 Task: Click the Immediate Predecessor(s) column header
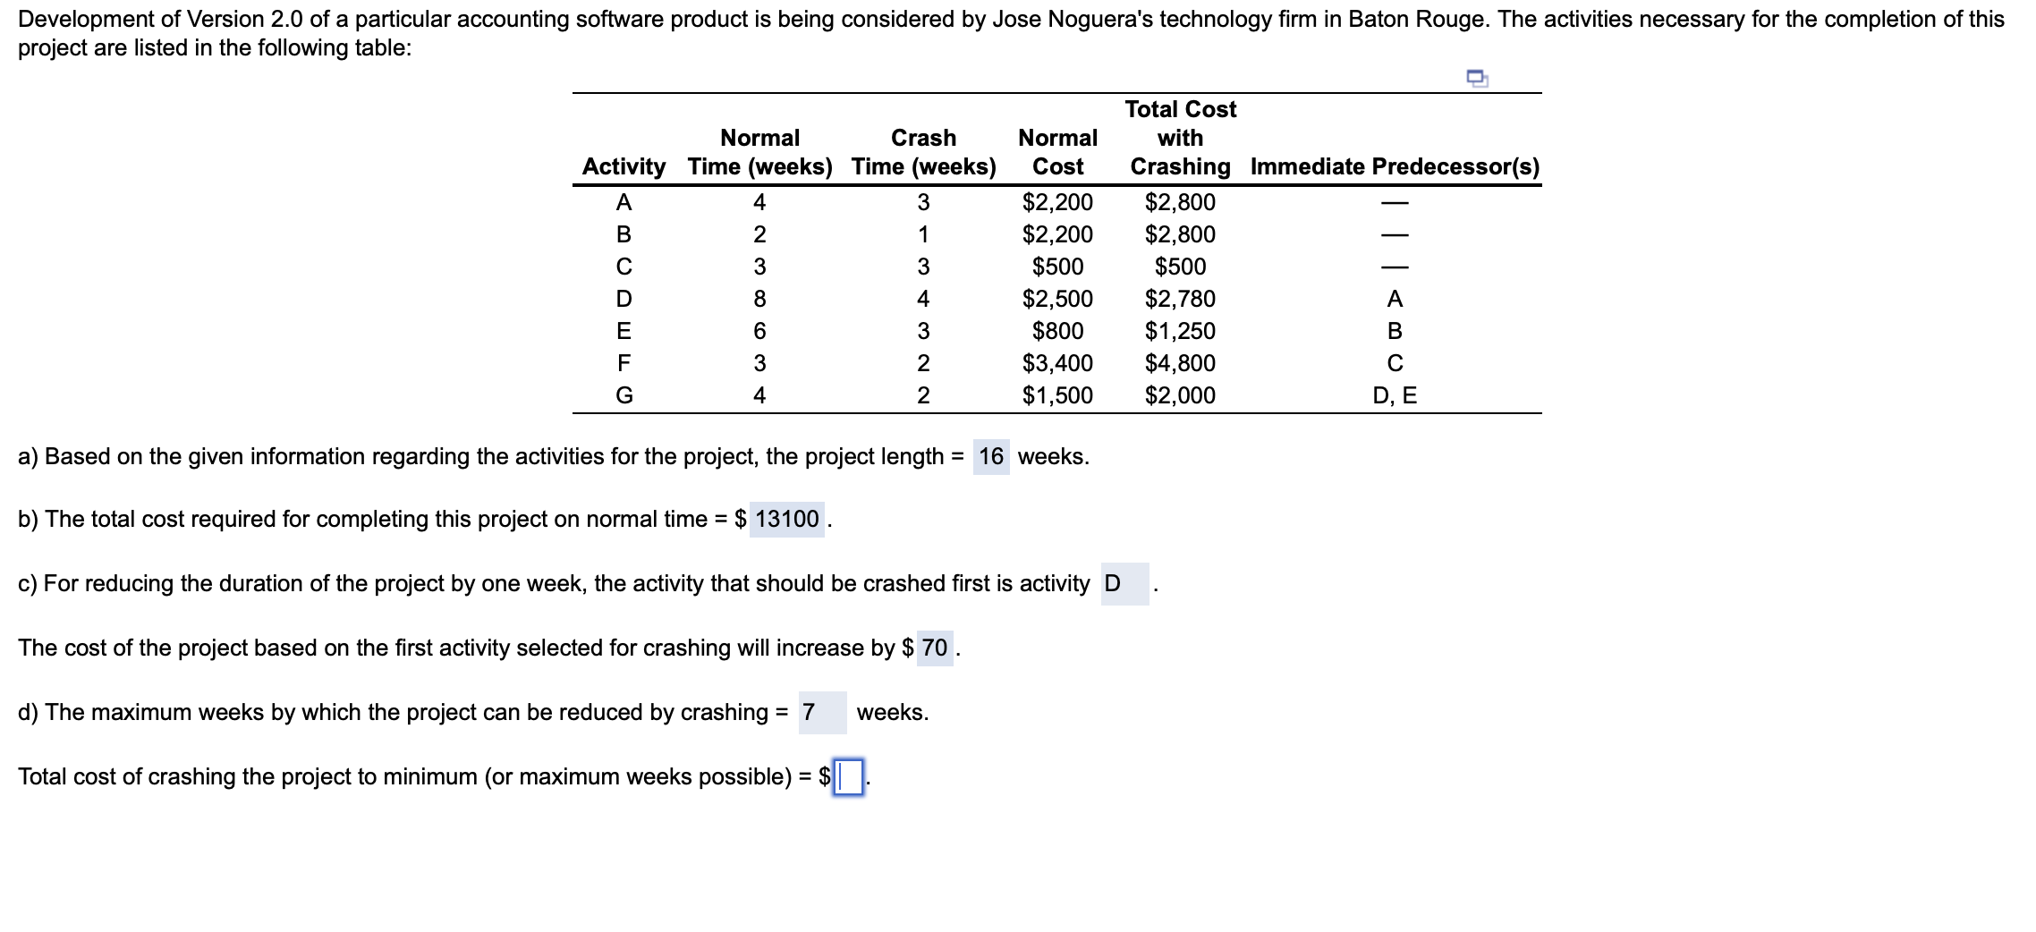[1395, 167]
